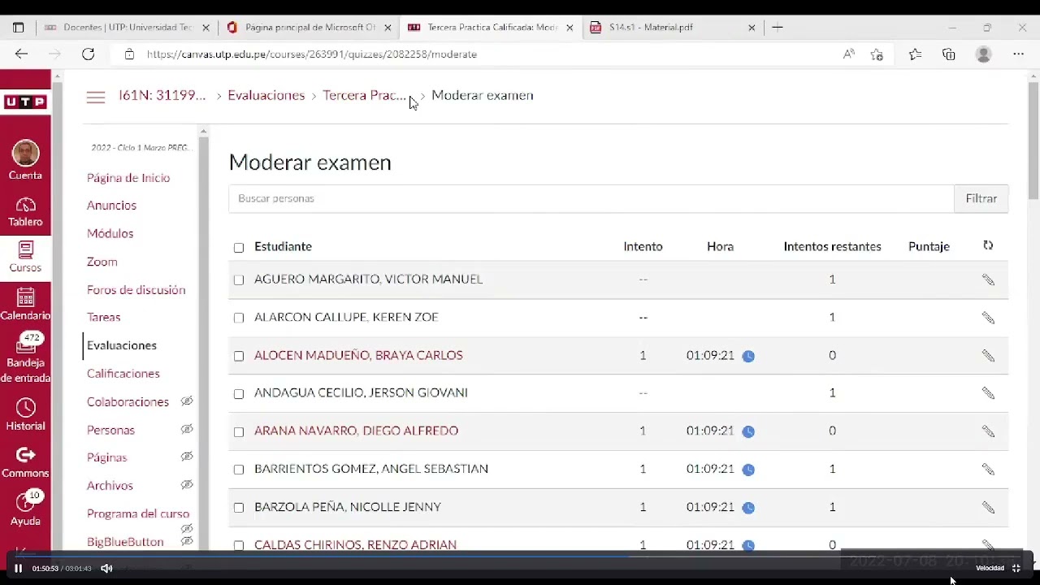The image size is (1040, 585).
Task: Check CALDAS CHIRINOS row checkbox
Action: (x=239, y=546)
